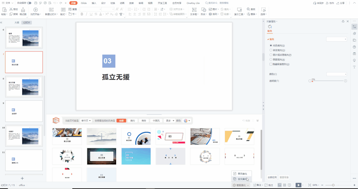Click the Save icon in title bar

(x=36, y=3)
